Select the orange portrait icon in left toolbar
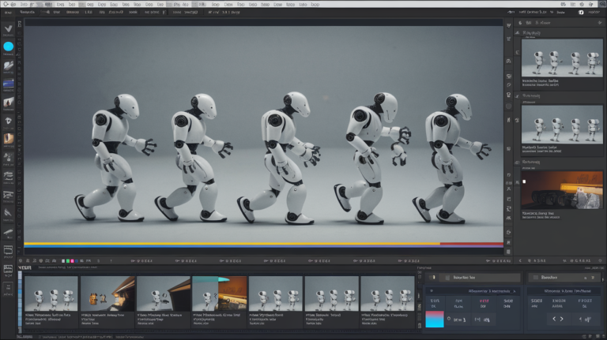 coord(9,139)
